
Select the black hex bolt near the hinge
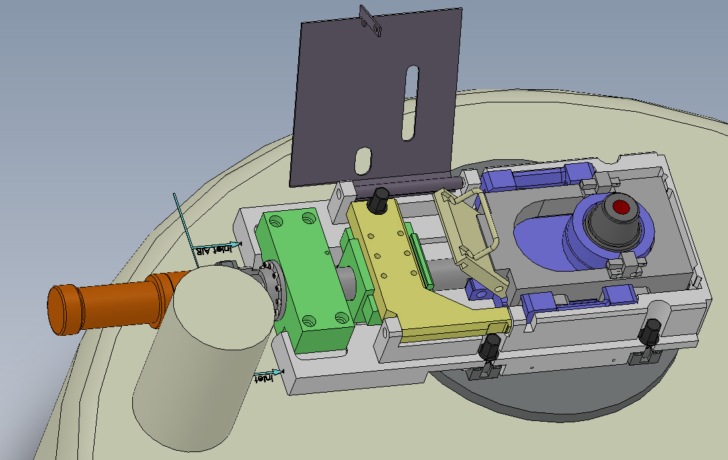[379, 200]
